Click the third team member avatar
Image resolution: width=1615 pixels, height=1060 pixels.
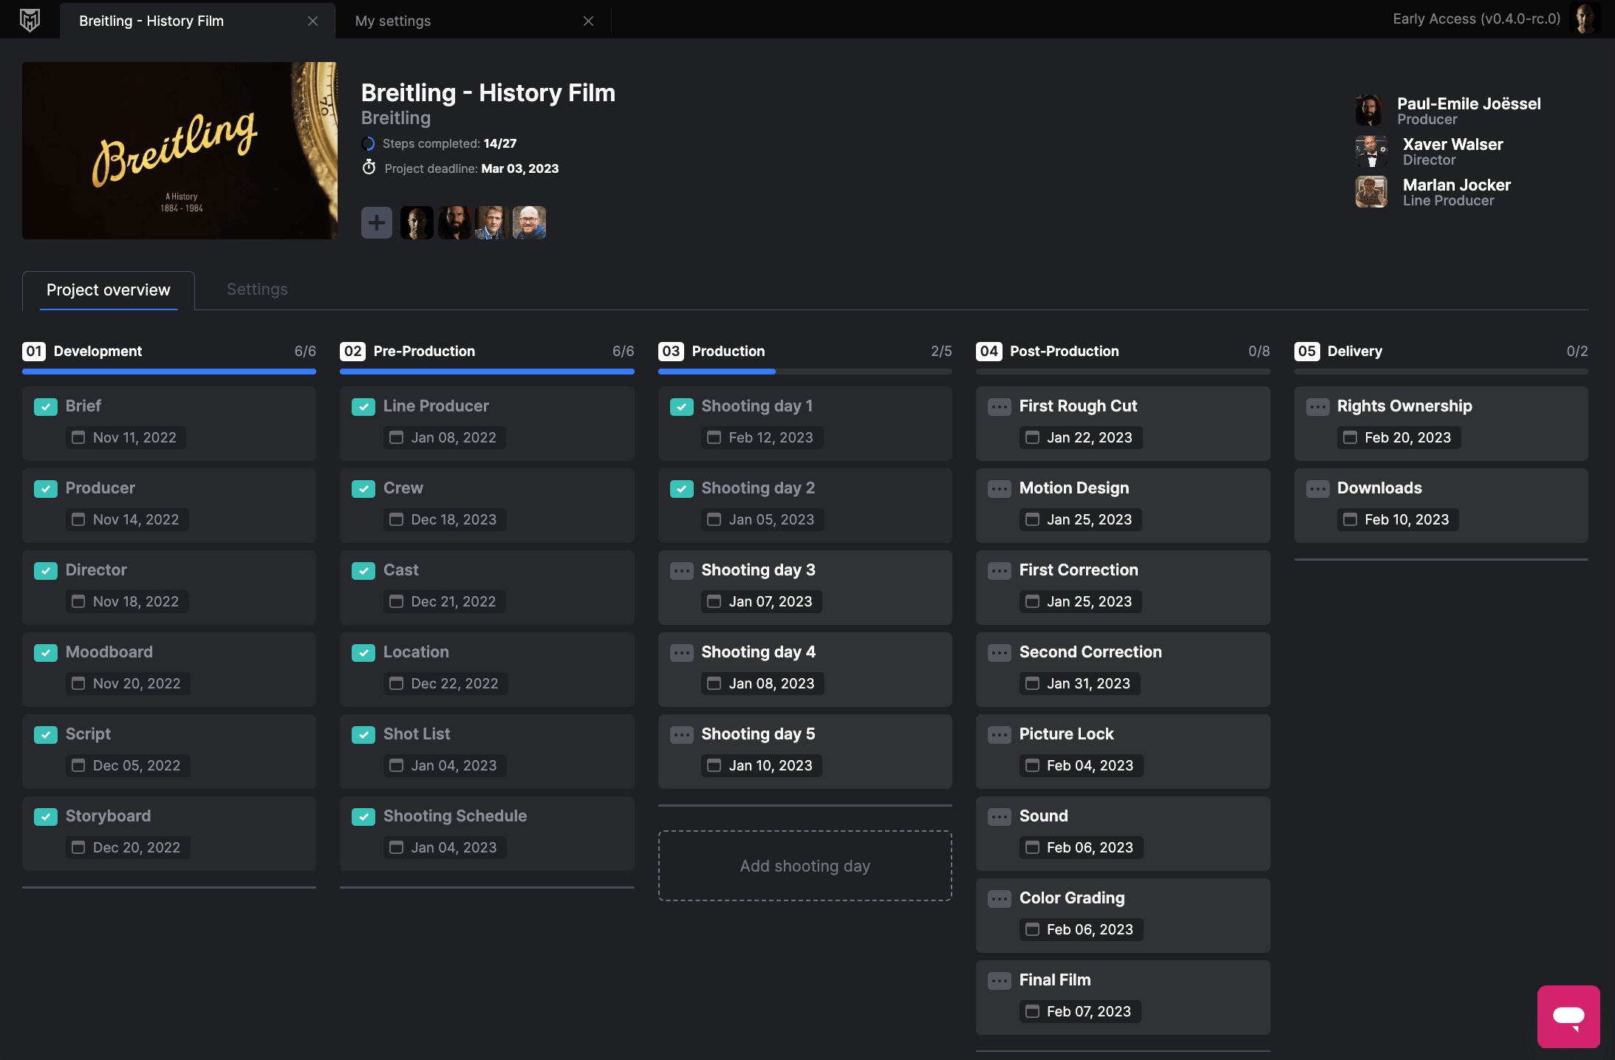pos(492,222)
